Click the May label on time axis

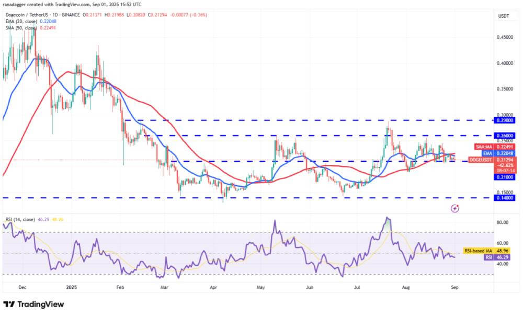pos(260,287)
